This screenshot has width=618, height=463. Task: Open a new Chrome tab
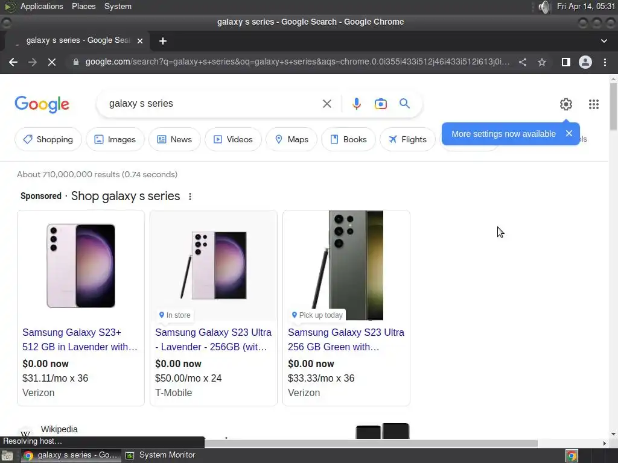click(163, 41)
